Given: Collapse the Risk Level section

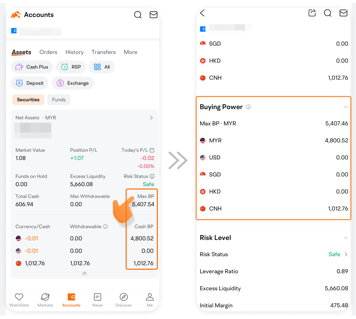Looking at the screenshot, I should (x=346, y=238).
